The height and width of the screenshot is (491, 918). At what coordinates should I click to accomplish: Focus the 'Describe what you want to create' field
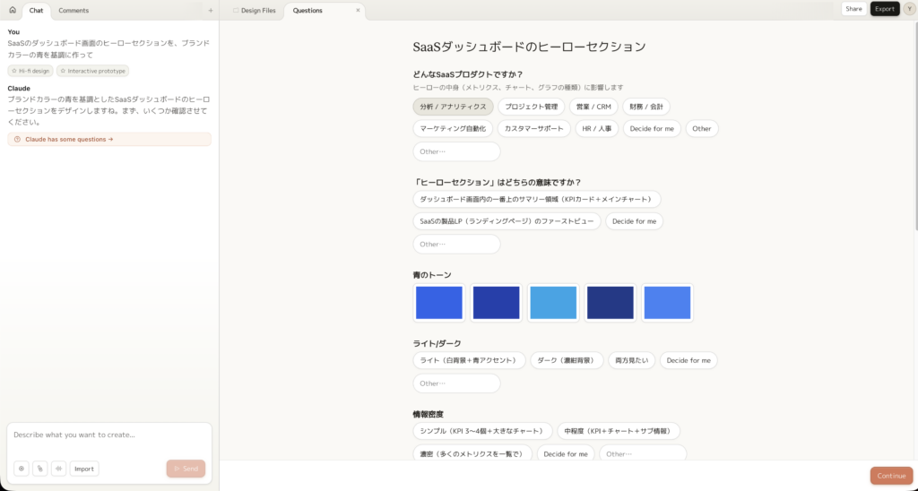109,435
